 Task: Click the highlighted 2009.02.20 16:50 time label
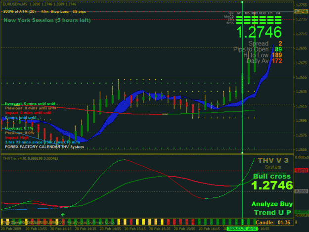(x=242, y=229)
